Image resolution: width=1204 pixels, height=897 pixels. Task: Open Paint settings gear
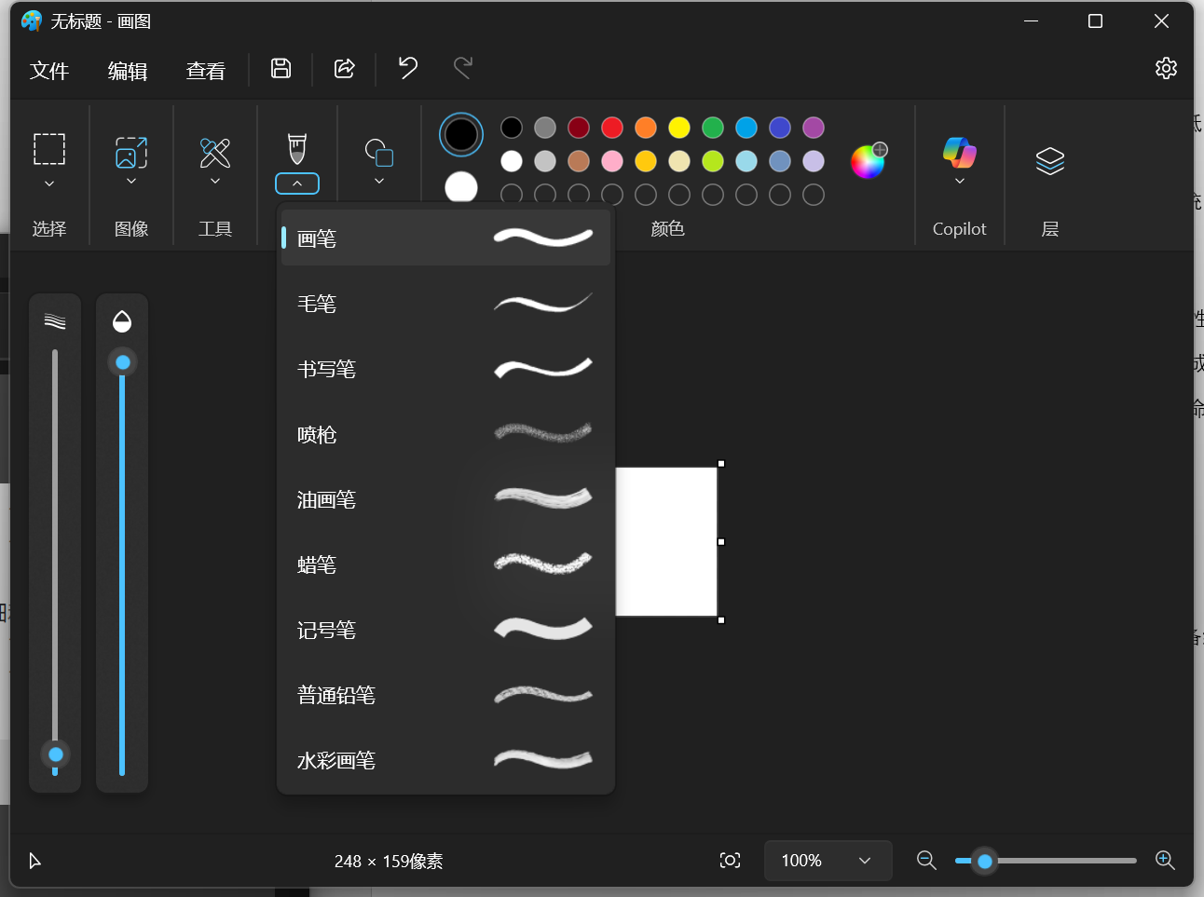(x=1166, y=68)
